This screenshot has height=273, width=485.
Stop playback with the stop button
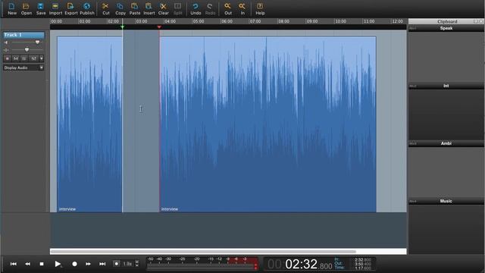(x=42, y=264)
